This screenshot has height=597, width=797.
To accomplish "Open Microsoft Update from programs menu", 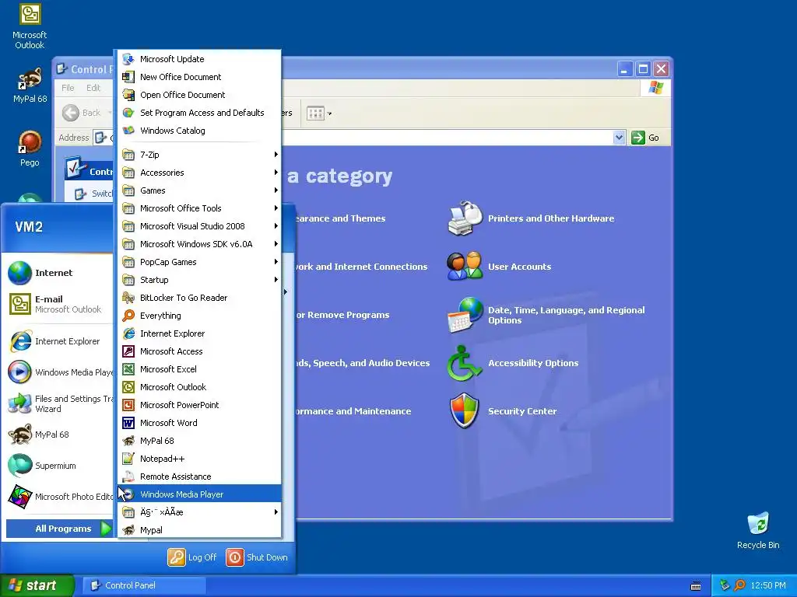I will (199, 59).
